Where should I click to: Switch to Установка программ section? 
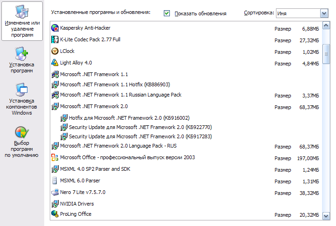point(22,61)
